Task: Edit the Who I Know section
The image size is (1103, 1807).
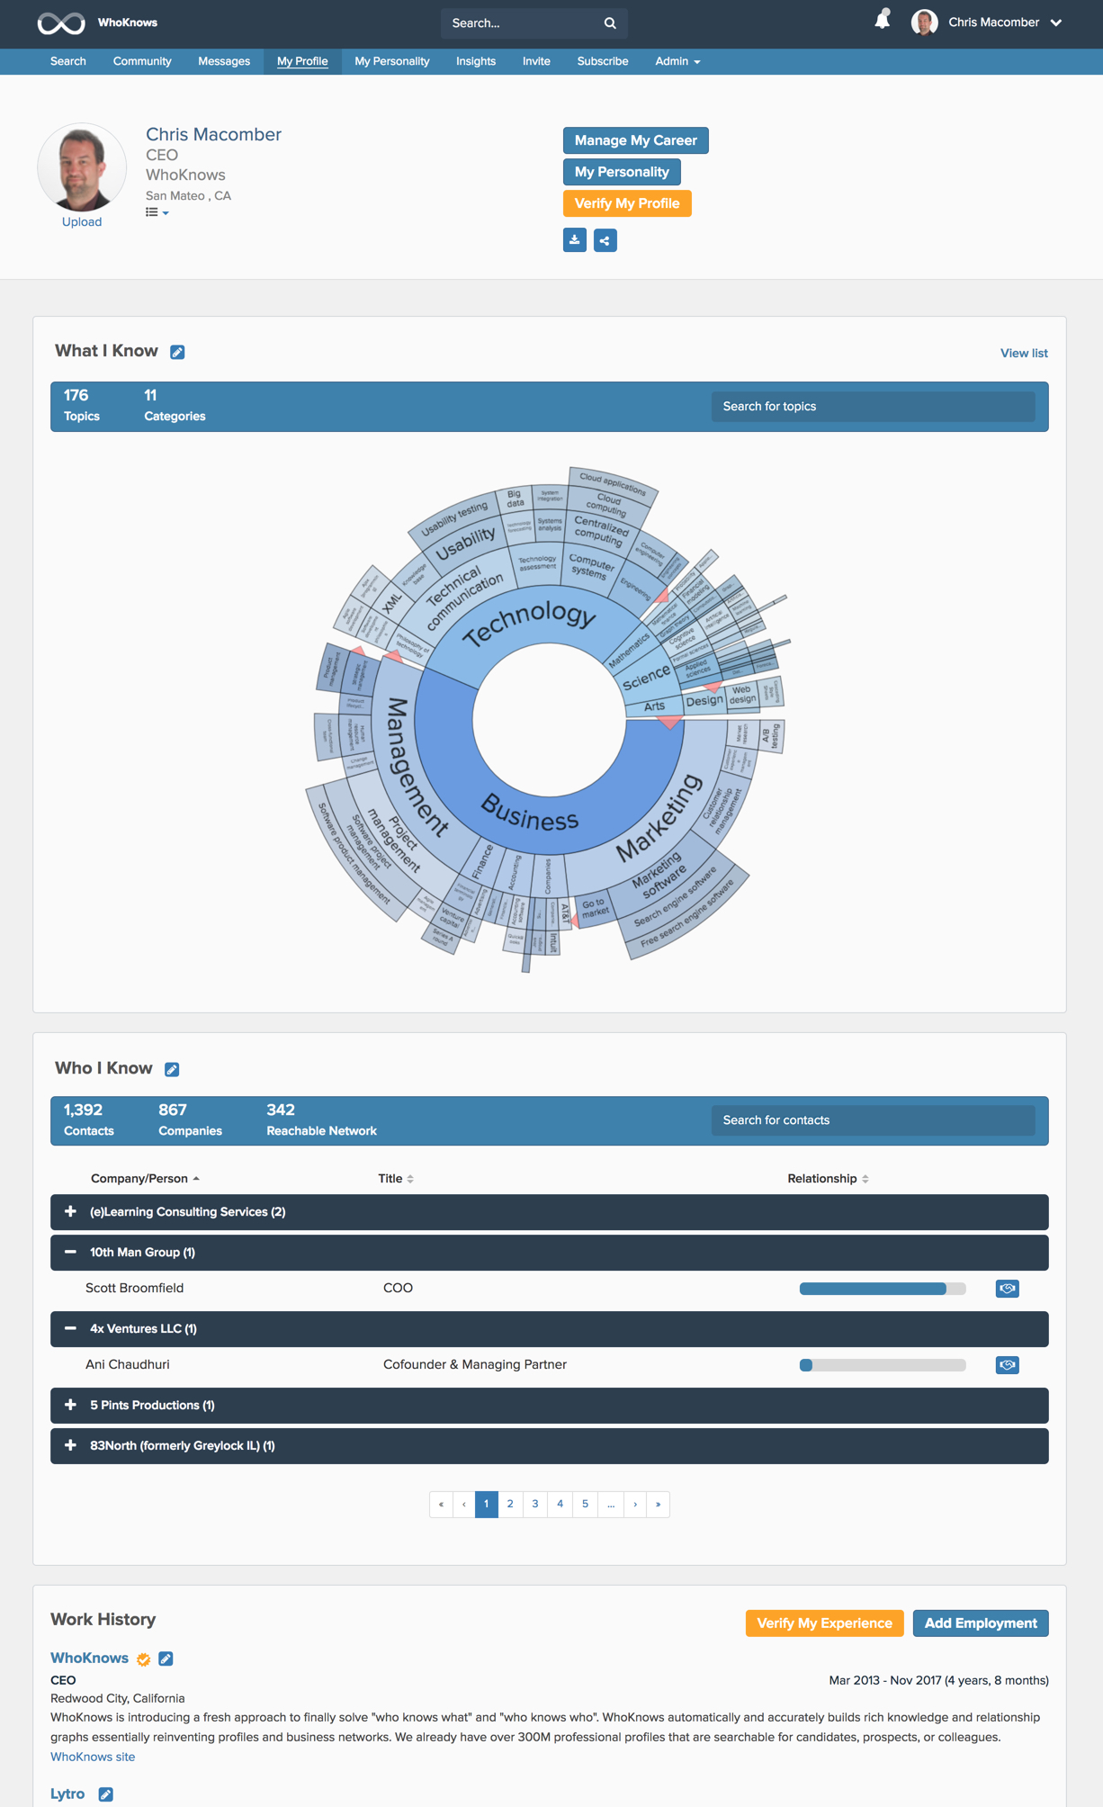Action: [172, 1069]
